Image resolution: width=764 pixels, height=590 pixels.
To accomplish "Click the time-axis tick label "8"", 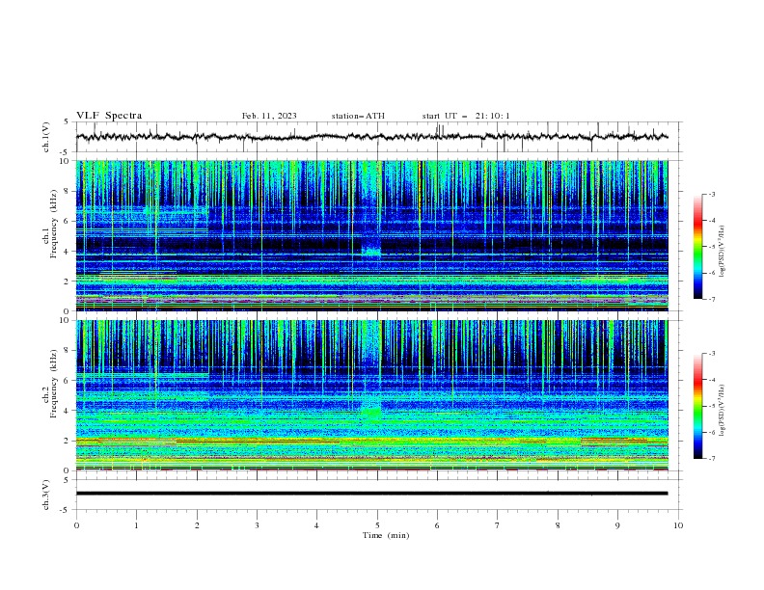I will 558,525.
